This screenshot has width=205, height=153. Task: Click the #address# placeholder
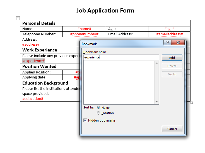31,44
